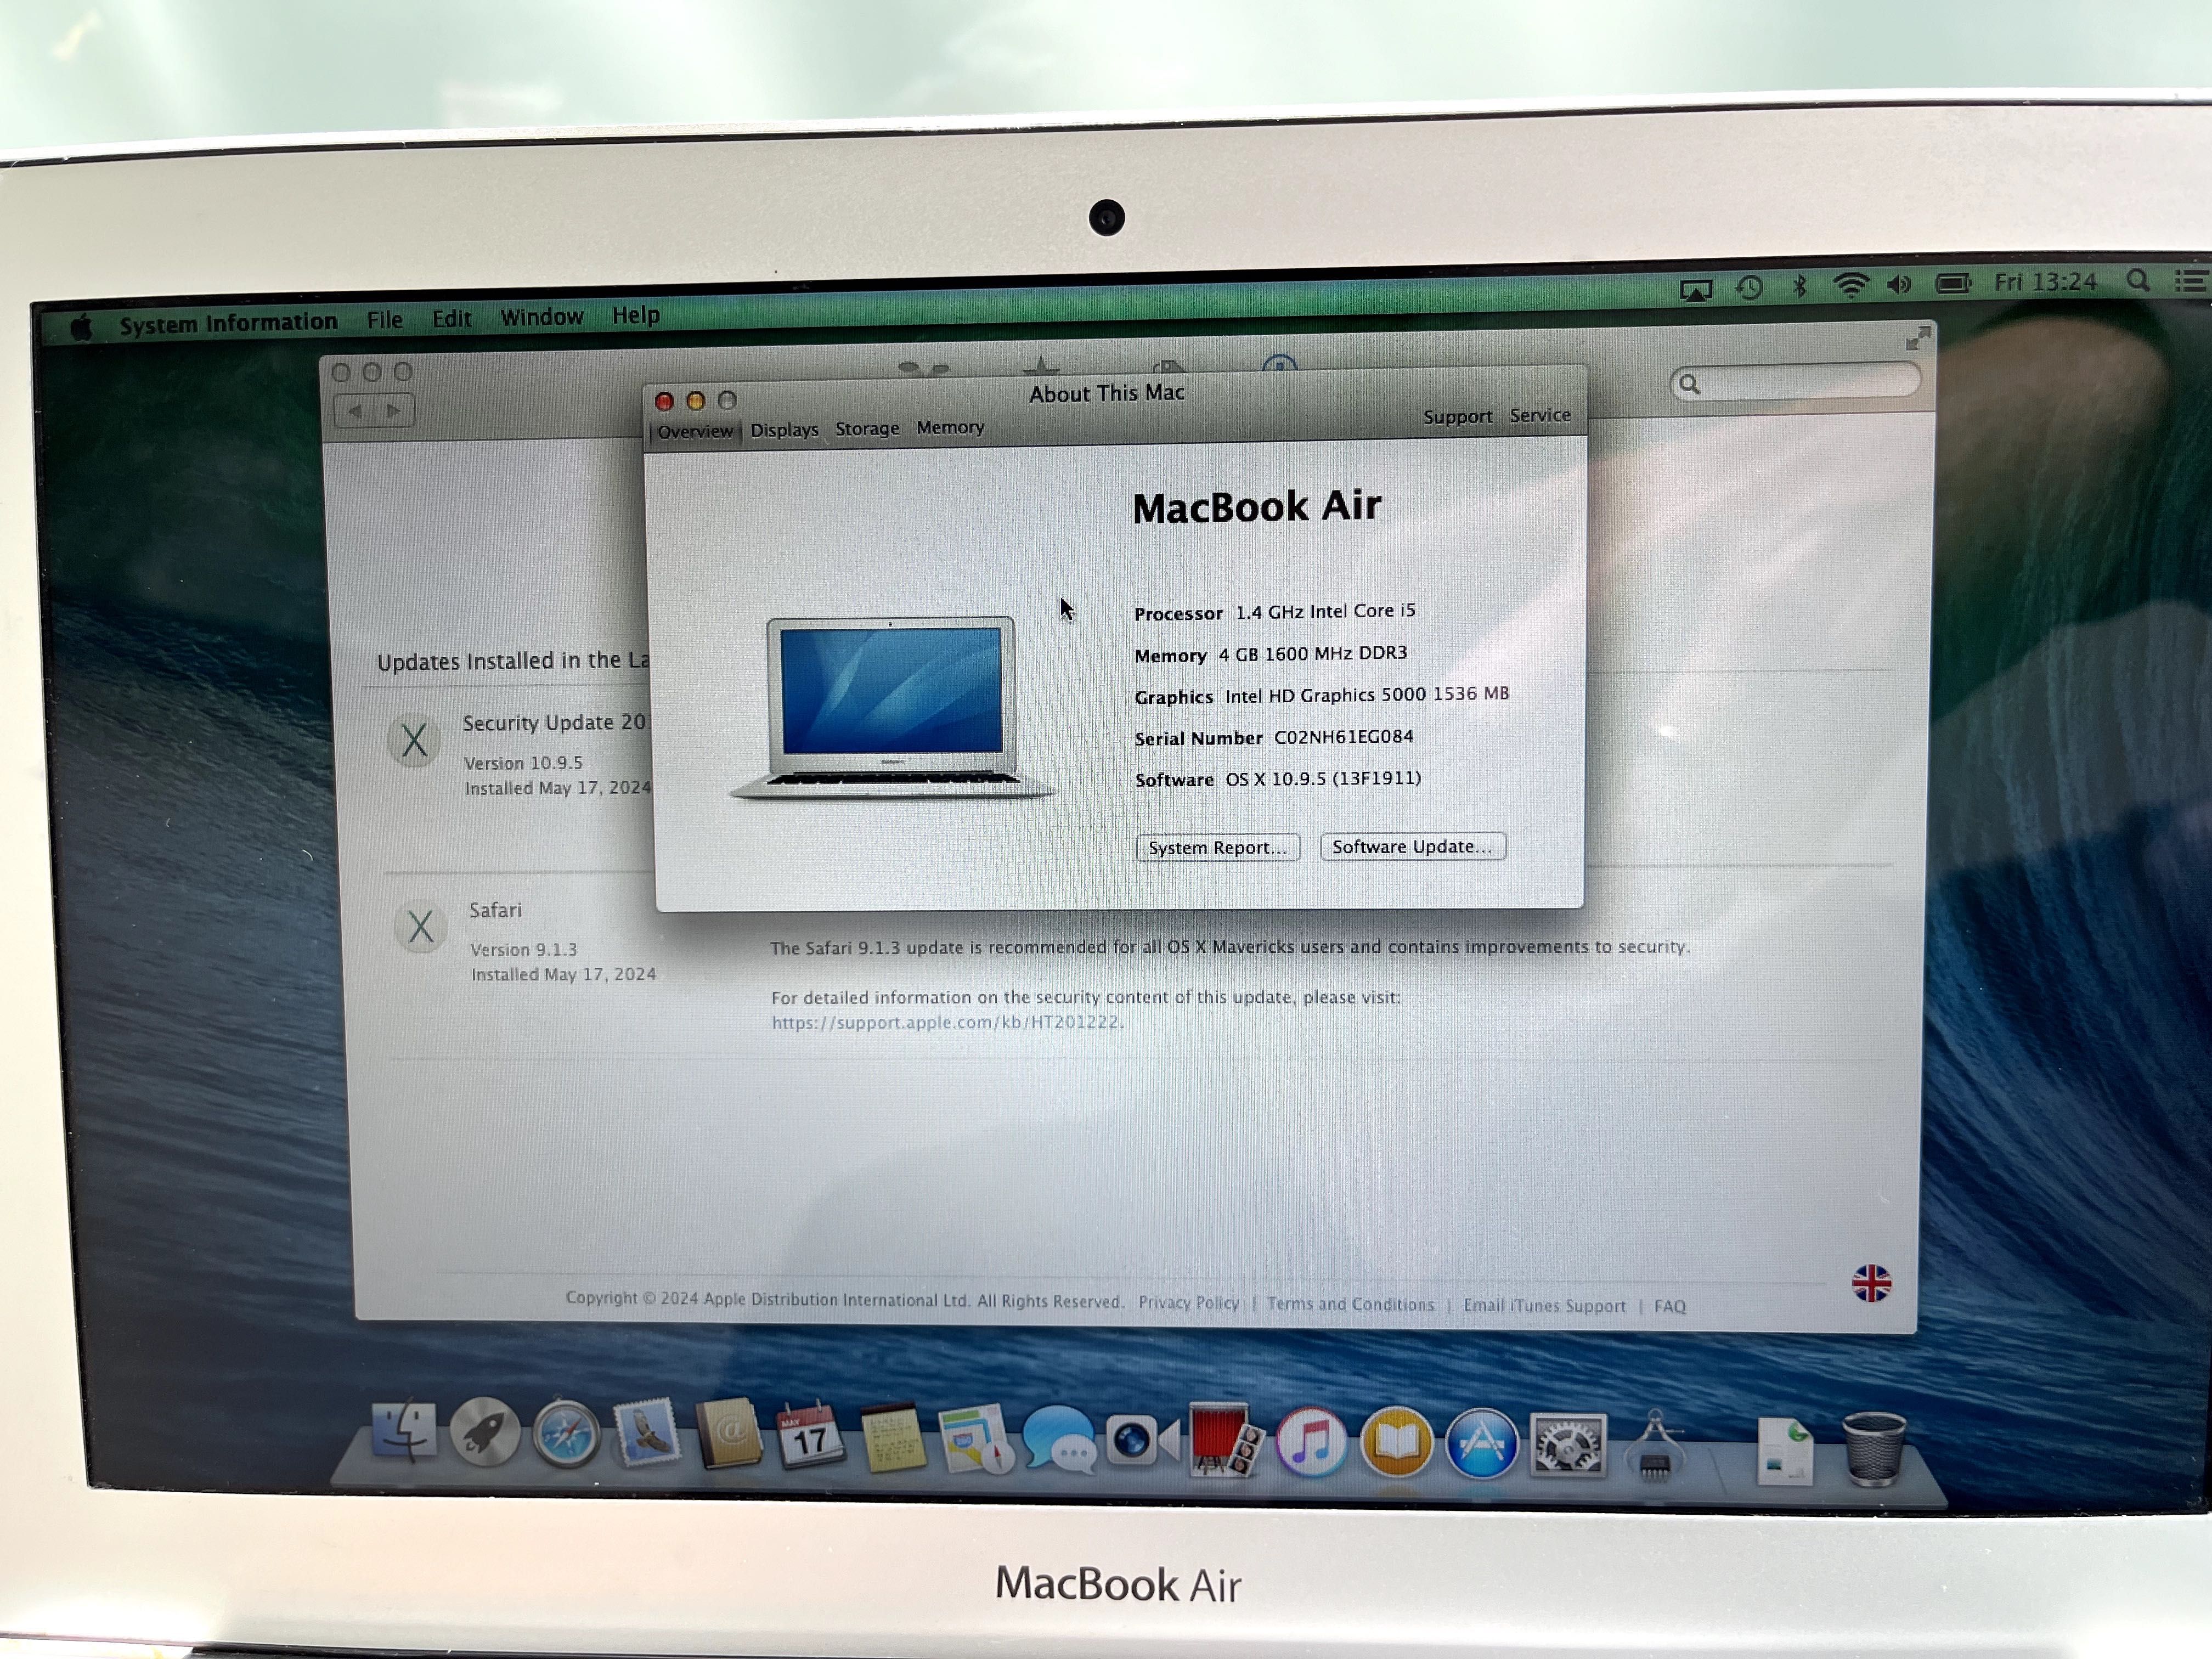The image size is (2212, 1659).
Task: Open Time Machine menu bar icon
Action: 1749,288
